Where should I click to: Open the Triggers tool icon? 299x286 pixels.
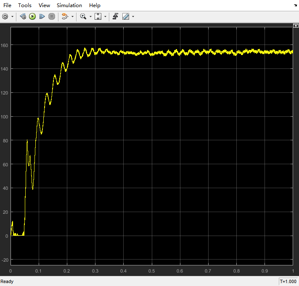click(115, 16)
